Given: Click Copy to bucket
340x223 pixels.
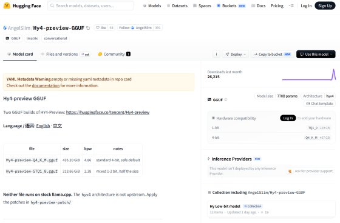Looking at the screenshot, I should click(273, 54).
